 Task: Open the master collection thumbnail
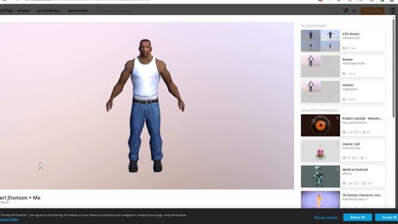pos(320,92)
